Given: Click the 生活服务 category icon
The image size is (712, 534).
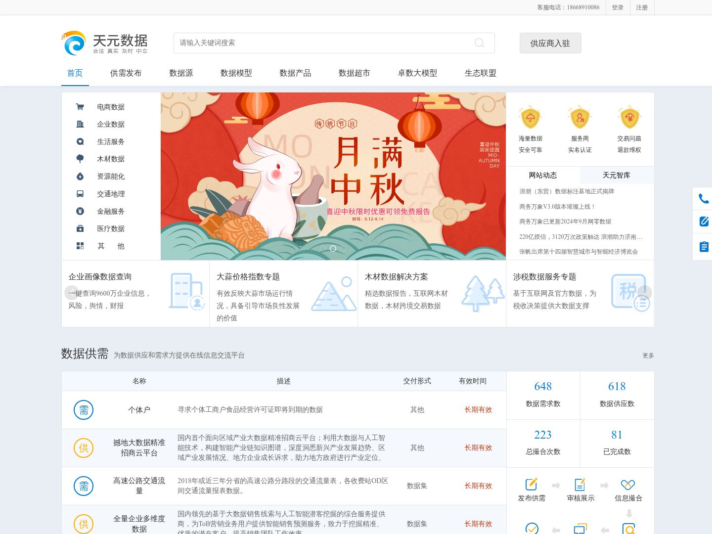Looking at the screenshot, I should [x=80, y=141].
